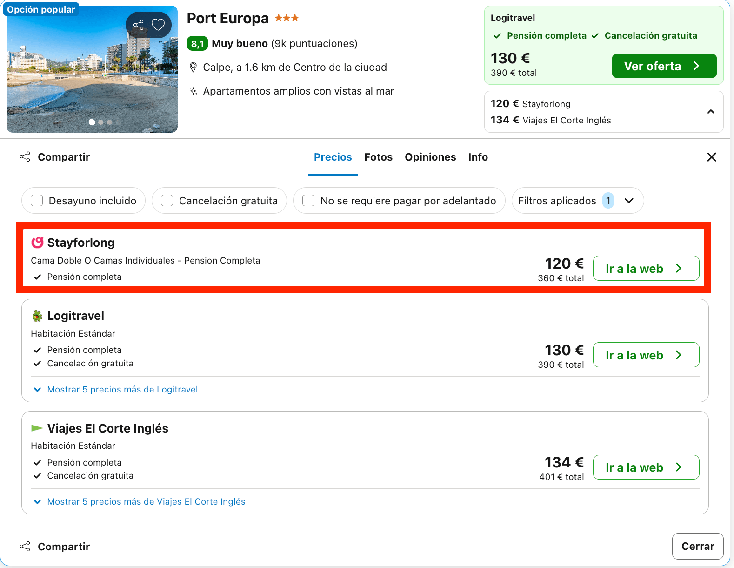Click the 401 € total text
Screen dimensions: 734x568
tap(561, 477)
